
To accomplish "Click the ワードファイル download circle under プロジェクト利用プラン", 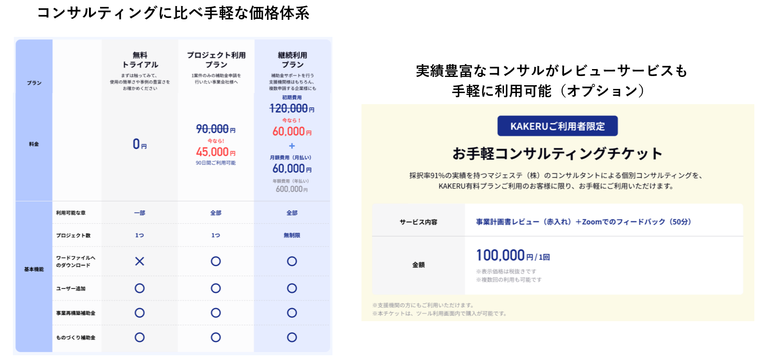I will (216, 261).
